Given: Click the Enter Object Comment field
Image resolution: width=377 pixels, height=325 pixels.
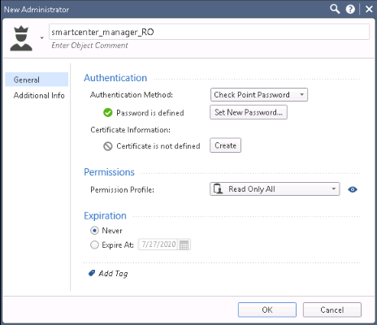Looking at the screenshot, I should pyautogui.click(x=89, y=45).
